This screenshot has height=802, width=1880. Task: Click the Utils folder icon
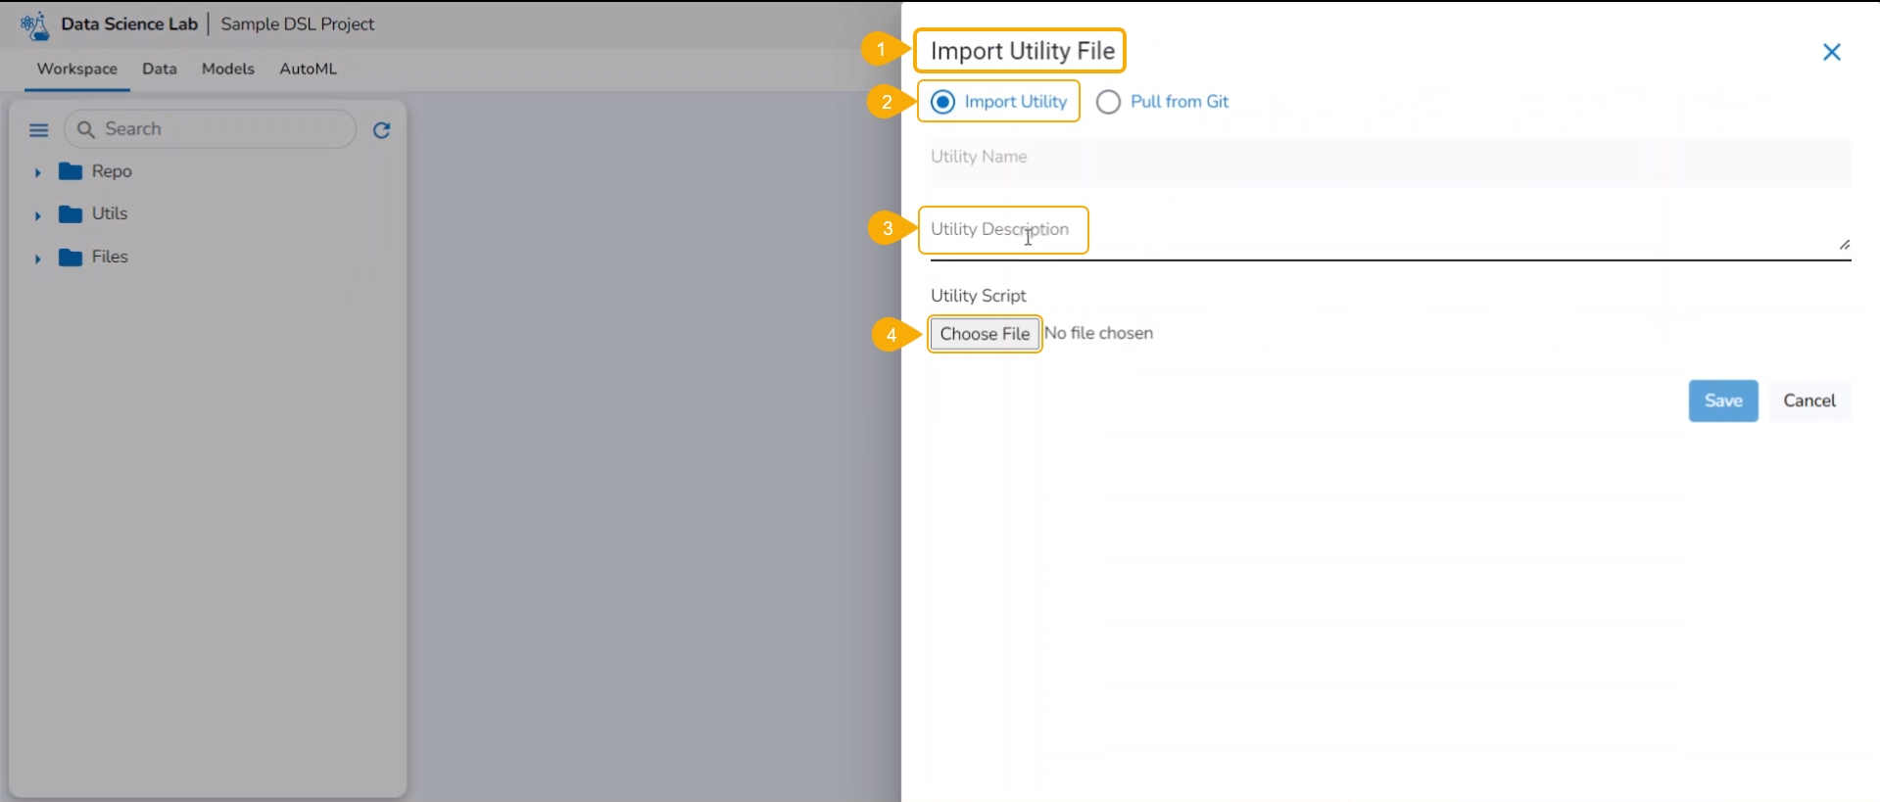pyautogui.click(x=71, y=213)
